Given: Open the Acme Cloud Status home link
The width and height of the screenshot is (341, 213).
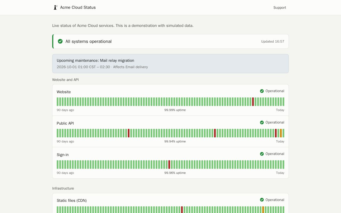Looking at the screenshot, I should click(x=75, y=7).
